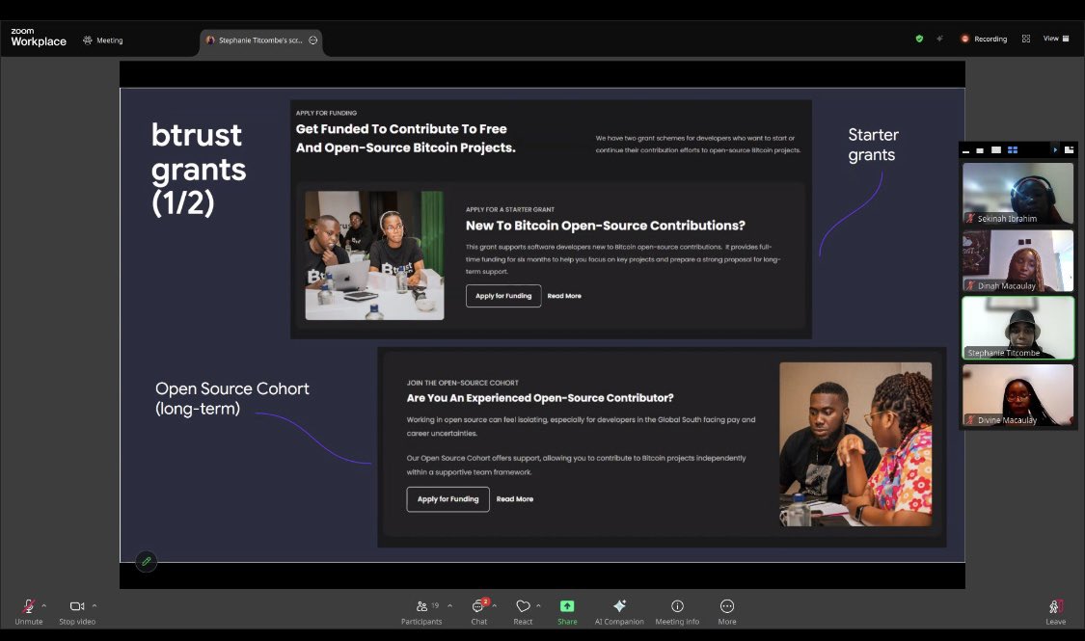Expand the arrow next to Participants
The image size is (1085, 641).
449,605
